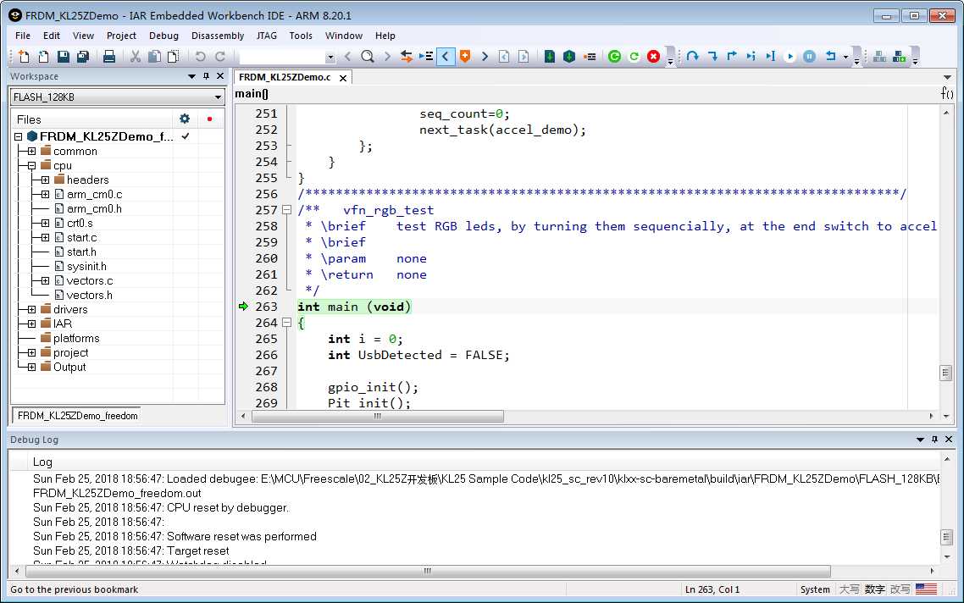Viewport: 964px width, 603px height.
Task: Save the current file
Action: click(x=64, y=57)
